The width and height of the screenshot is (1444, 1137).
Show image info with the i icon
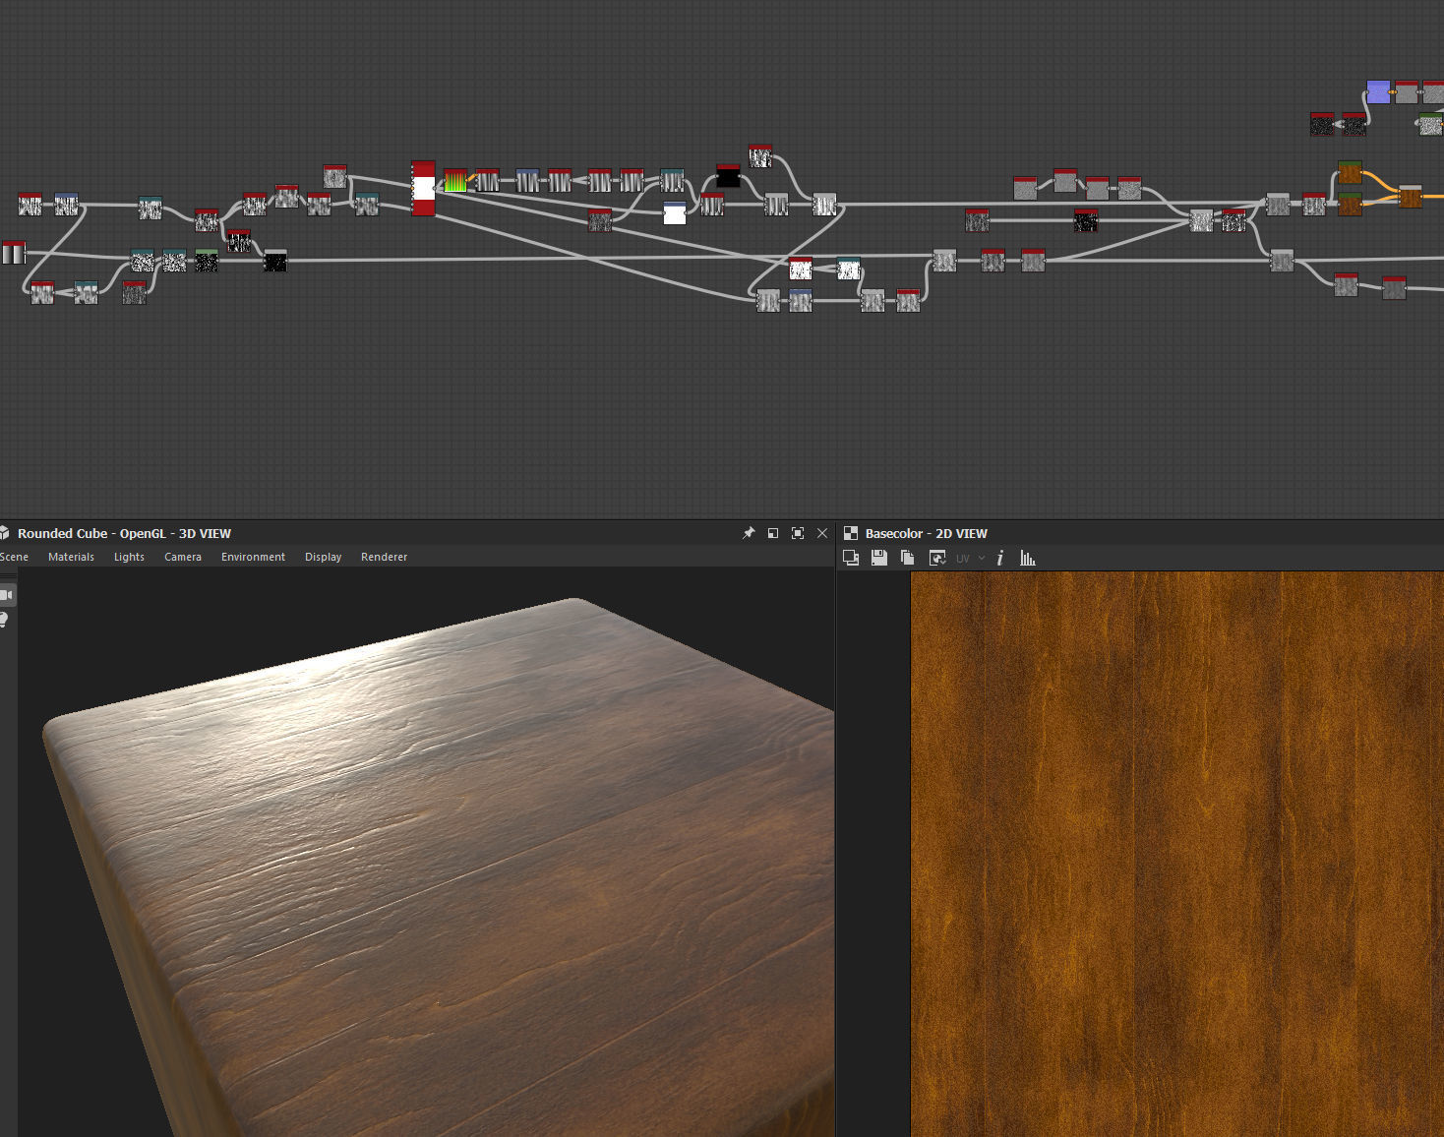(1000, 558)
